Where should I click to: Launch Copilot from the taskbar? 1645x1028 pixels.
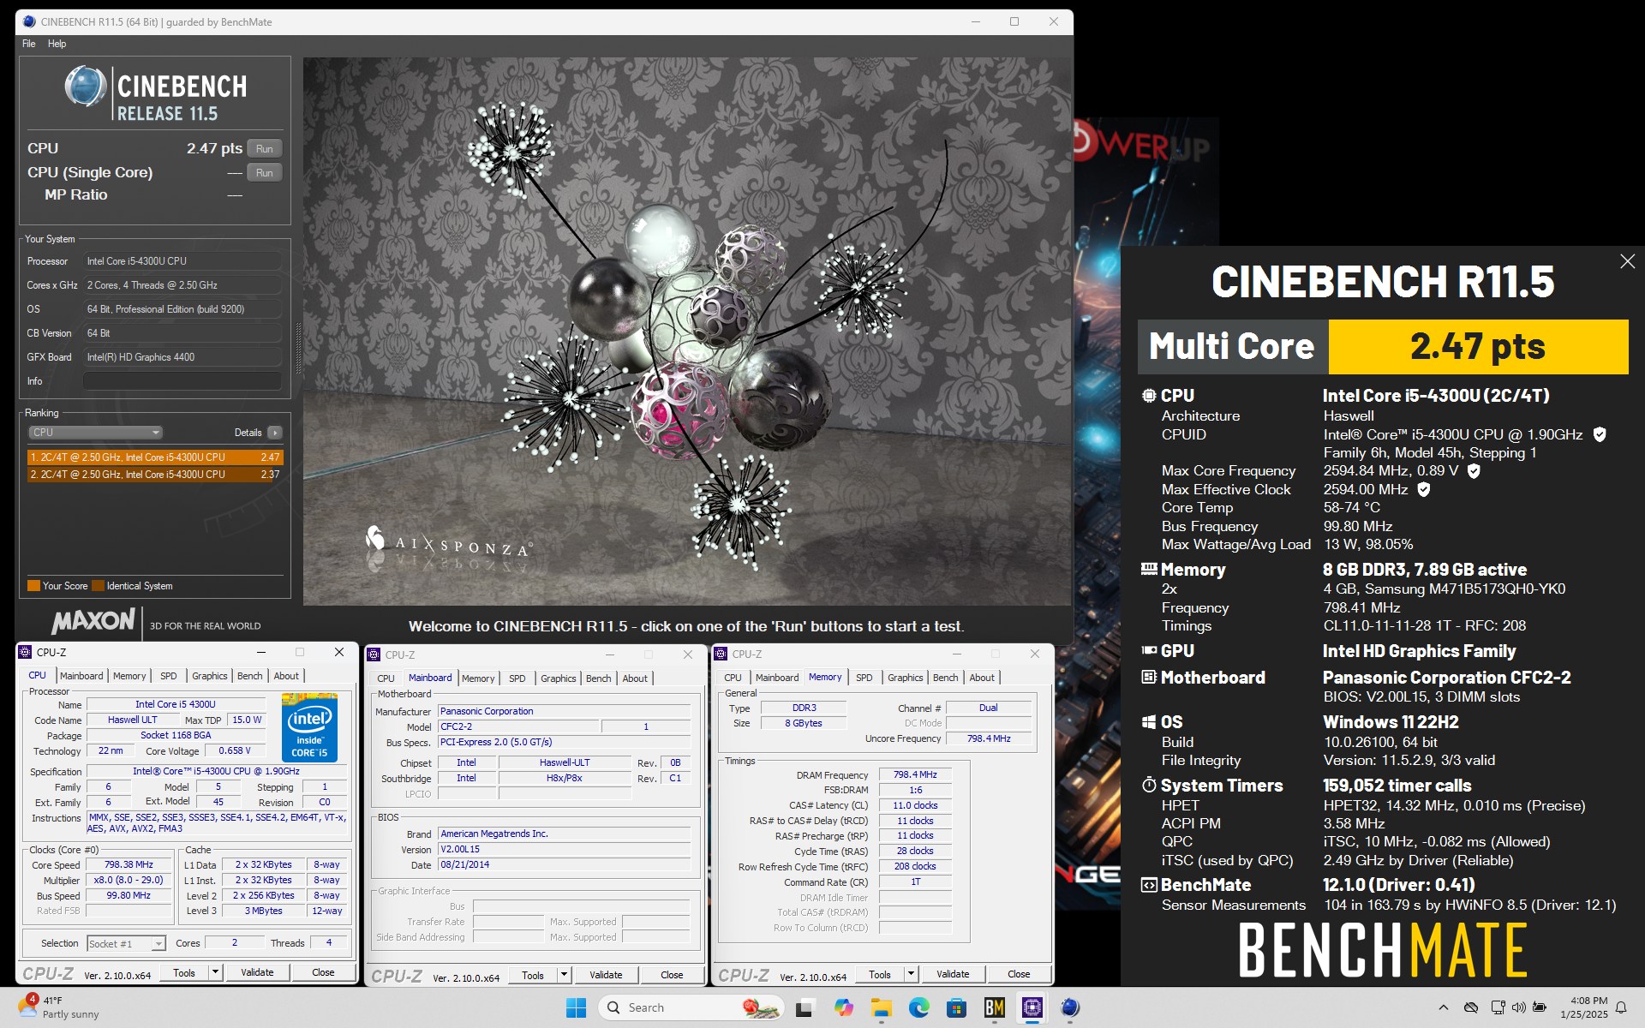click(x=844, y=1007)
